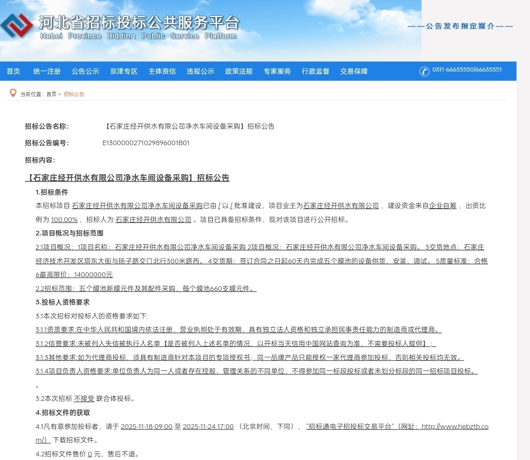Screen dimensions: 530x460
Task: Go to the 交易保障 menu item
Action: [x=354, y=72]
